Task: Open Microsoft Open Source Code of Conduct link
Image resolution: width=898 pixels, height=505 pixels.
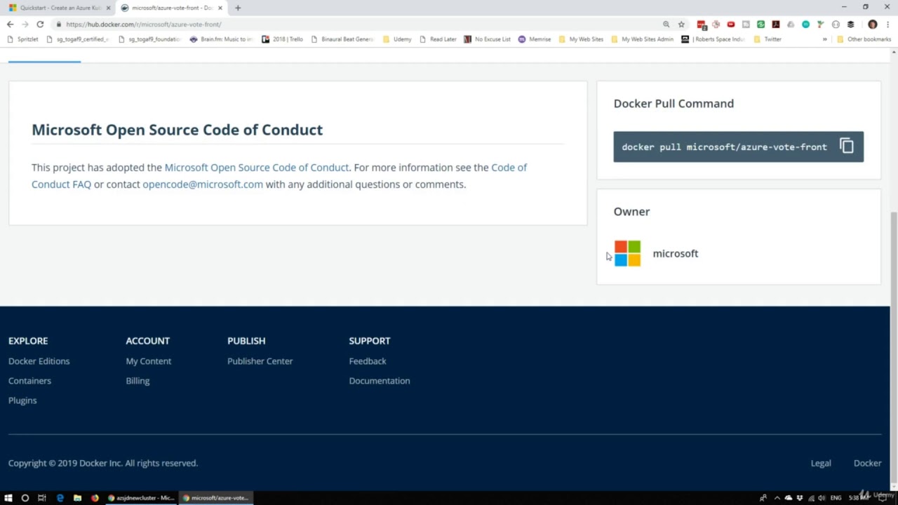Action: [x=256, y=168]
